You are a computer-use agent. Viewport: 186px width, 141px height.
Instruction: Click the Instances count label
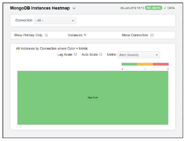(77, 35)
